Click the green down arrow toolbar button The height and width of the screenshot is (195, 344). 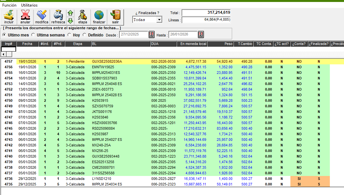tap(70, 21)
